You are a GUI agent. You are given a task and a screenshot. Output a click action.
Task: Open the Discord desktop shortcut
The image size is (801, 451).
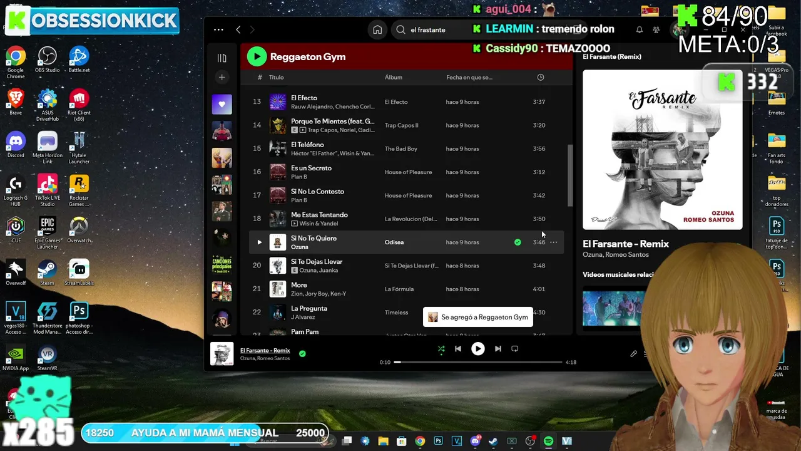(16, 145)
